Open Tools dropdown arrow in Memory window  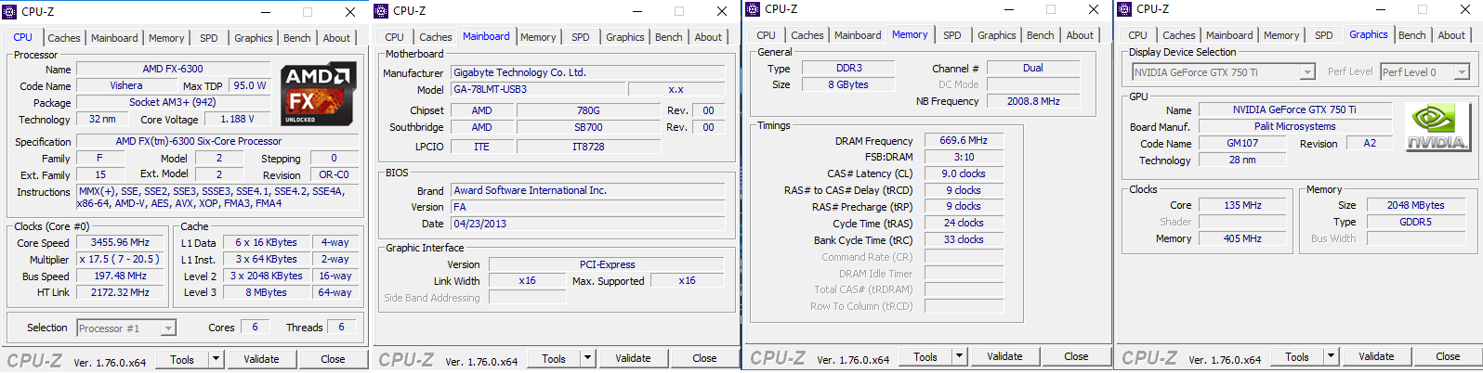point(959,356)
